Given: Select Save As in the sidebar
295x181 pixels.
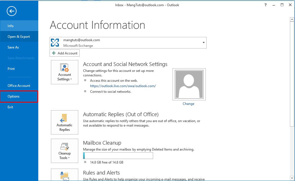Looking at the screenshot, I should click(19, 47).
